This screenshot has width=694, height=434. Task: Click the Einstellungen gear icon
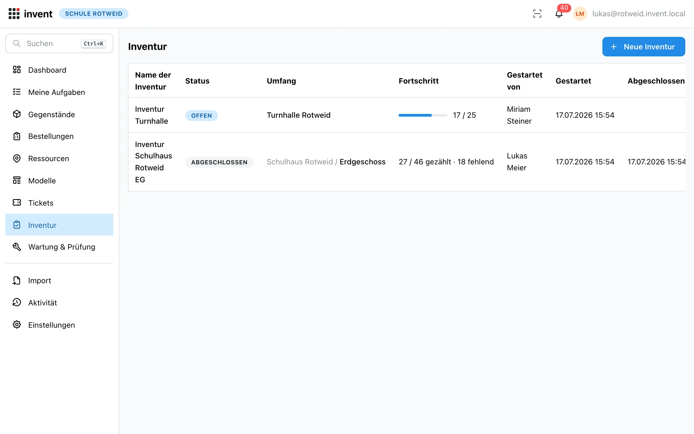pos(17,325)
